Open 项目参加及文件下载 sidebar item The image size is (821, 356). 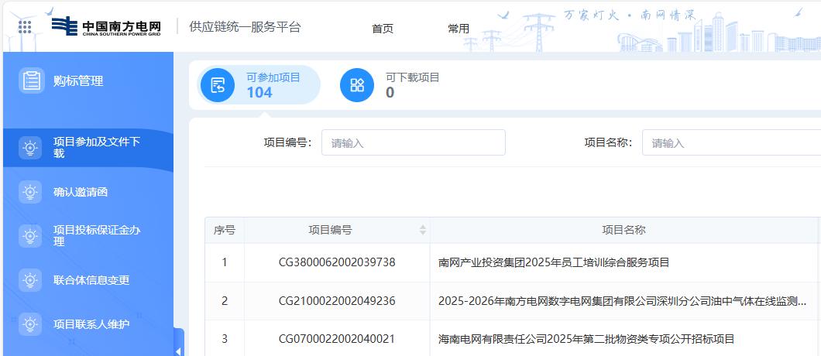coord(88,148)
